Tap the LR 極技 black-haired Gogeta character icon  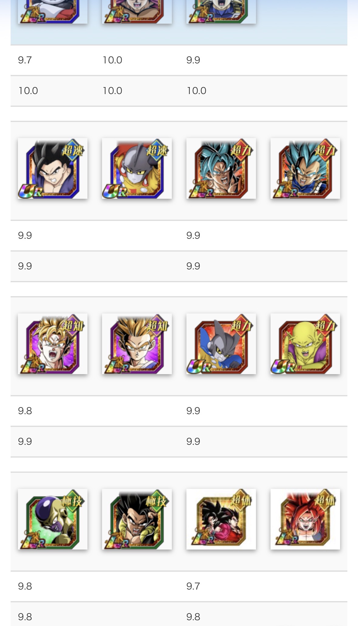click(x=137, y=519)
